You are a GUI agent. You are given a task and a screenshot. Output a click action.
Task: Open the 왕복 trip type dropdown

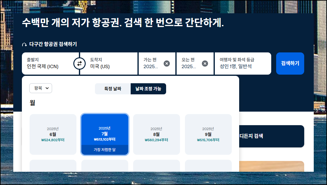41,88
